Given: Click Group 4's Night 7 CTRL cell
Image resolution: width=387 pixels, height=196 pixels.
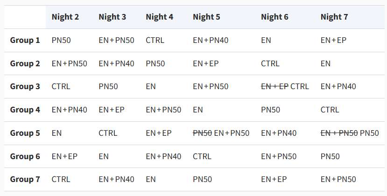Looking at the screenshot, I should coord(330,110).
